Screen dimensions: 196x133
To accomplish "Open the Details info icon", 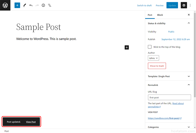I will 43,5.
